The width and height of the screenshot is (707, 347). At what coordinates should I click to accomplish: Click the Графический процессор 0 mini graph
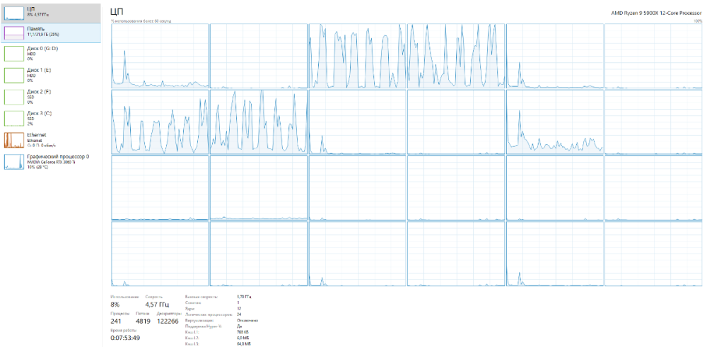coord(14,162)
